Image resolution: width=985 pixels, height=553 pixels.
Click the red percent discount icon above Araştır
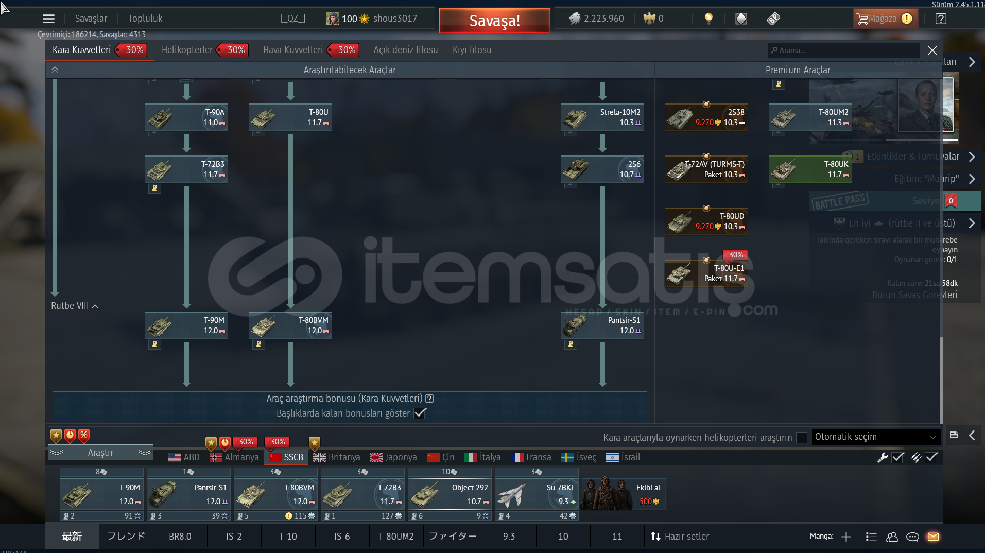[84, 436]
